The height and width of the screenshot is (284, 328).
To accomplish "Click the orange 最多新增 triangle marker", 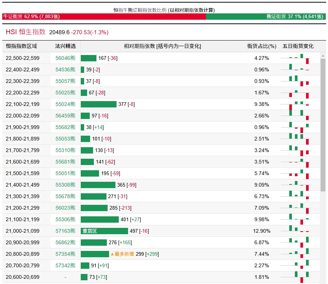I will click(112, 254).
